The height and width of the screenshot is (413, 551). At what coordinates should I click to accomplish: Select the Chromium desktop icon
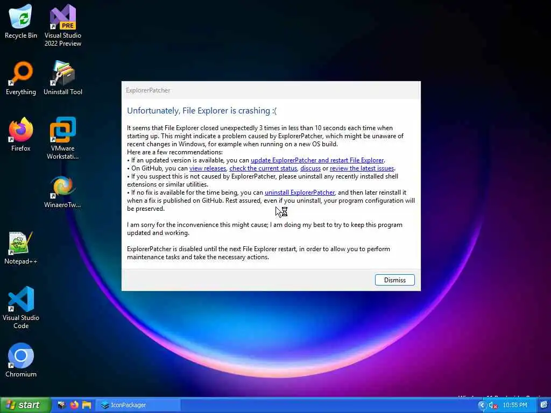click(x=21, y=360)
